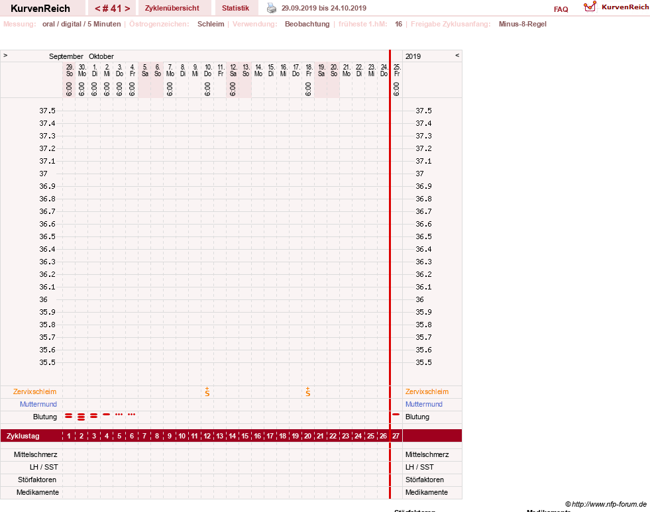The image size is (650, 512).
Task: Click the date range '29.09.2019 bis 24.10.2019'
Action: 324,8
